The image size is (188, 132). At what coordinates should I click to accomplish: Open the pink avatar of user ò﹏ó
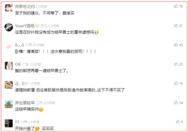9,46
